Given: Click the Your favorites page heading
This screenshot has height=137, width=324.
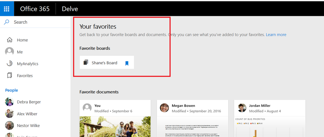Looking at the screenshot, I should tap(98, 26).
